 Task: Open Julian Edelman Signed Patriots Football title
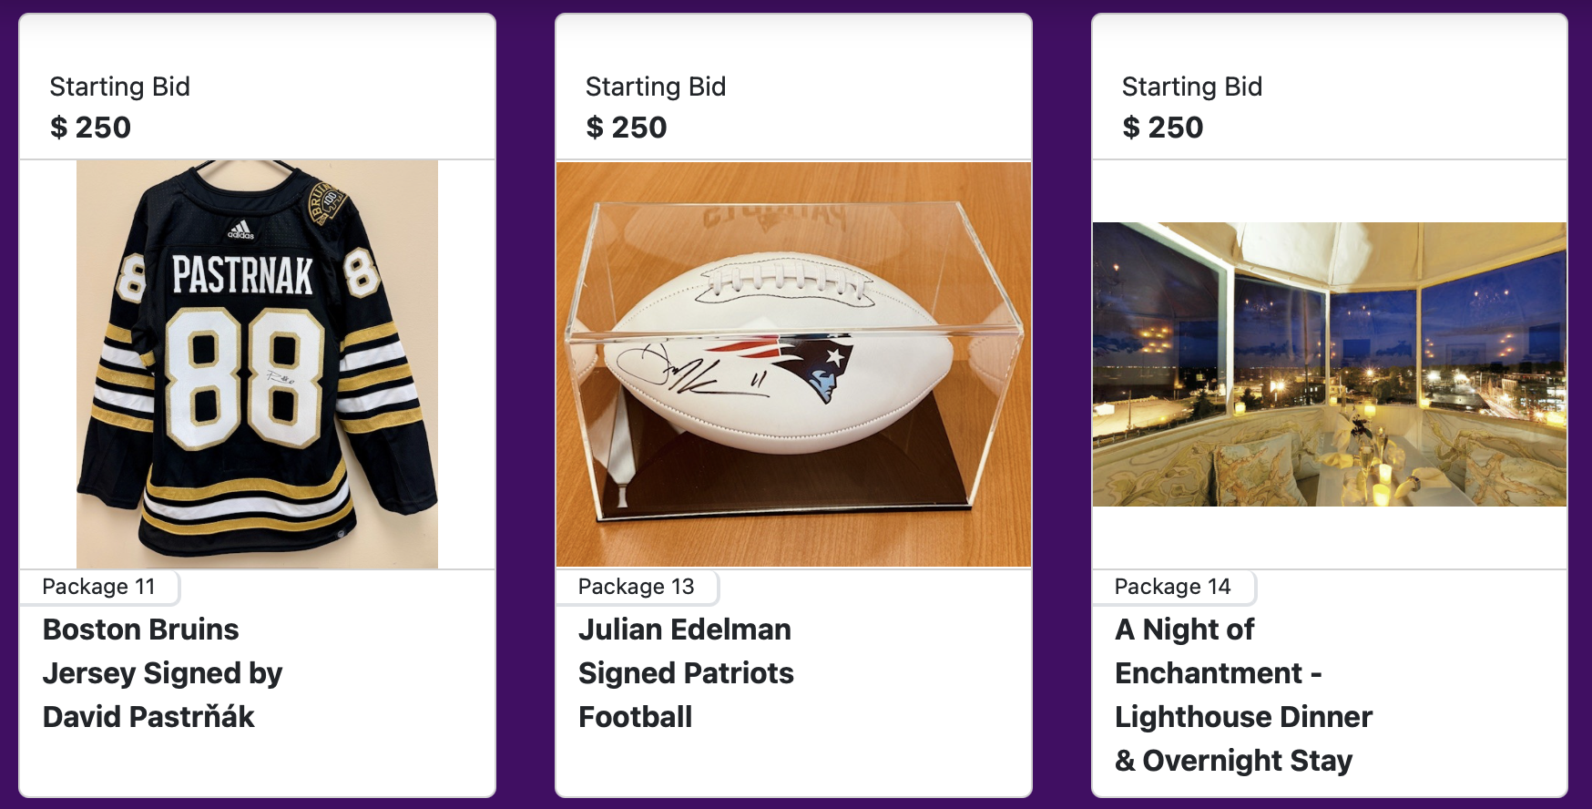click(686, 673)
